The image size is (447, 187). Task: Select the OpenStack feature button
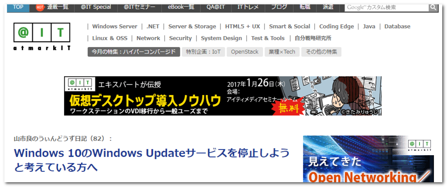coord(244,52)
